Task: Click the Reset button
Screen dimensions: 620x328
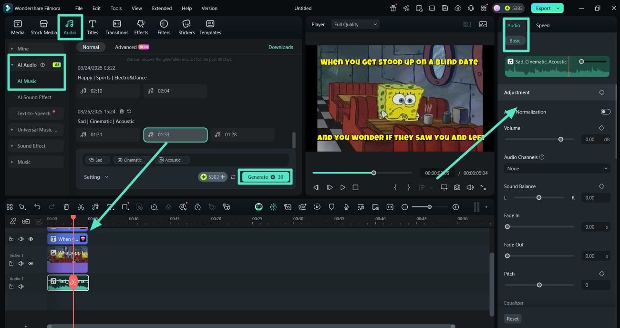Action: point(513,318)
